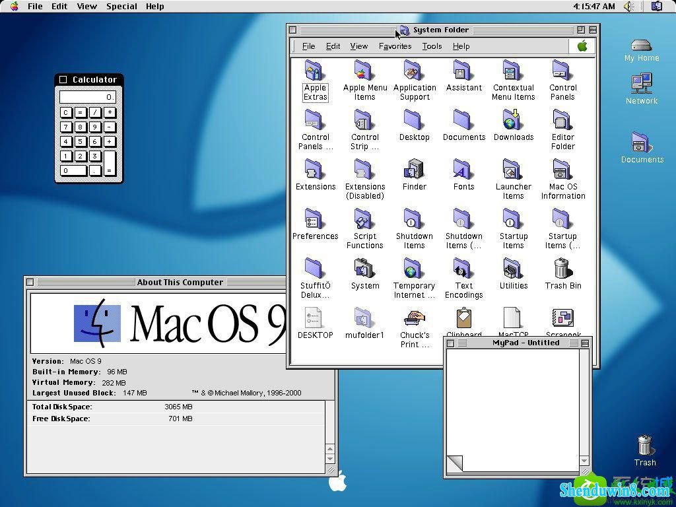Open the sound volume control in menu bar
The height and width of the screenshot is (507, 676).
[x=628, y=7]
